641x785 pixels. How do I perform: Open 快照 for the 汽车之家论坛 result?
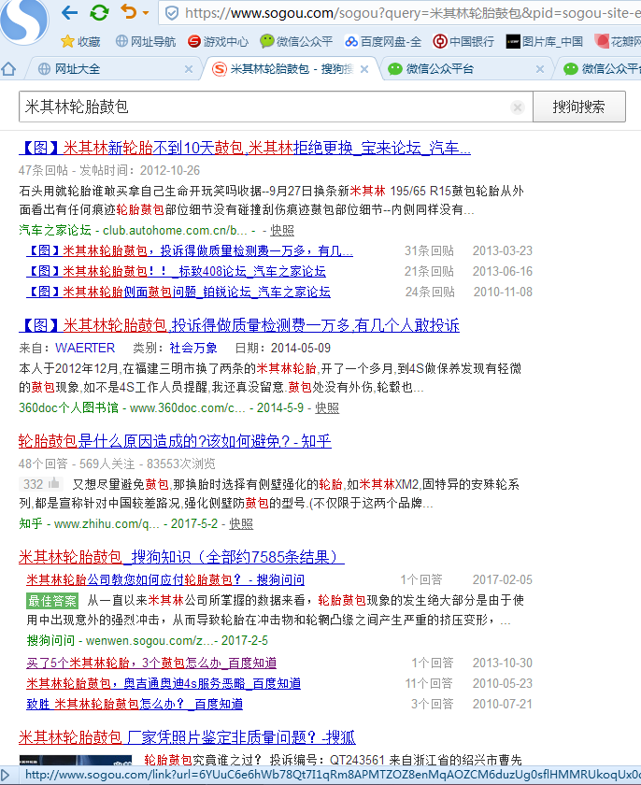(x=282, y=230)
